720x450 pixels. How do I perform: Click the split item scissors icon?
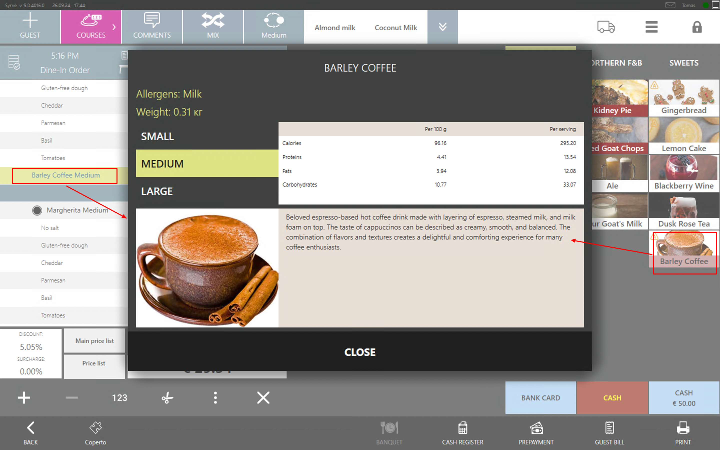(167, 397)
